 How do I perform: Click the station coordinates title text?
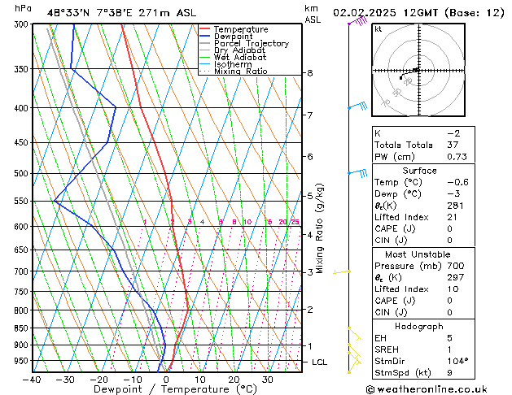pos(121,12)
